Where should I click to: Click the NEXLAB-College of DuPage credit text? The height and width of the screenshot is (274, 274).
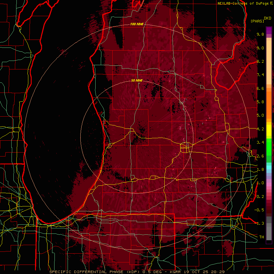tap(244, 3)
